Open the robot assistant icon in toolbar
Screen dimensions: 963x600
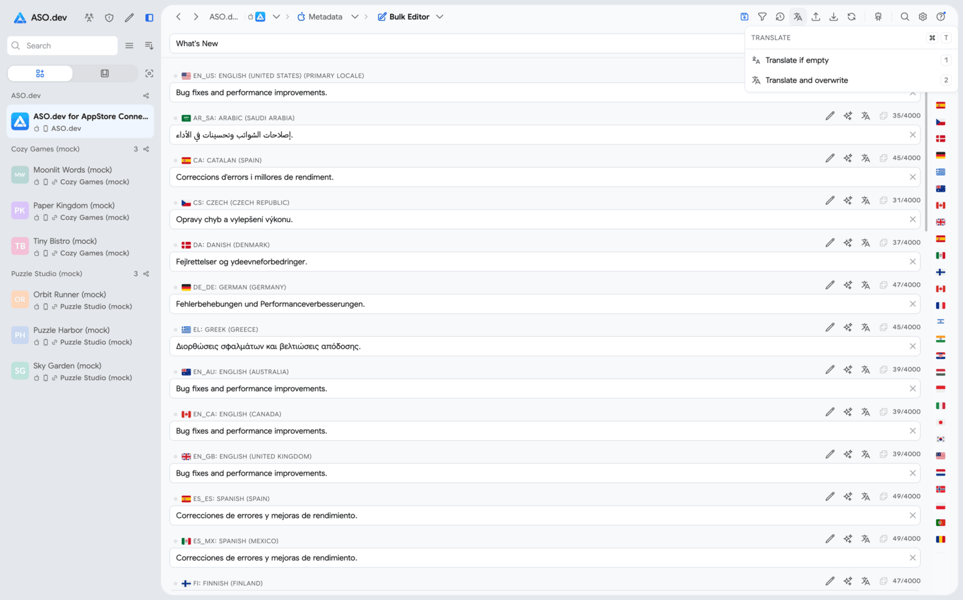878,17
